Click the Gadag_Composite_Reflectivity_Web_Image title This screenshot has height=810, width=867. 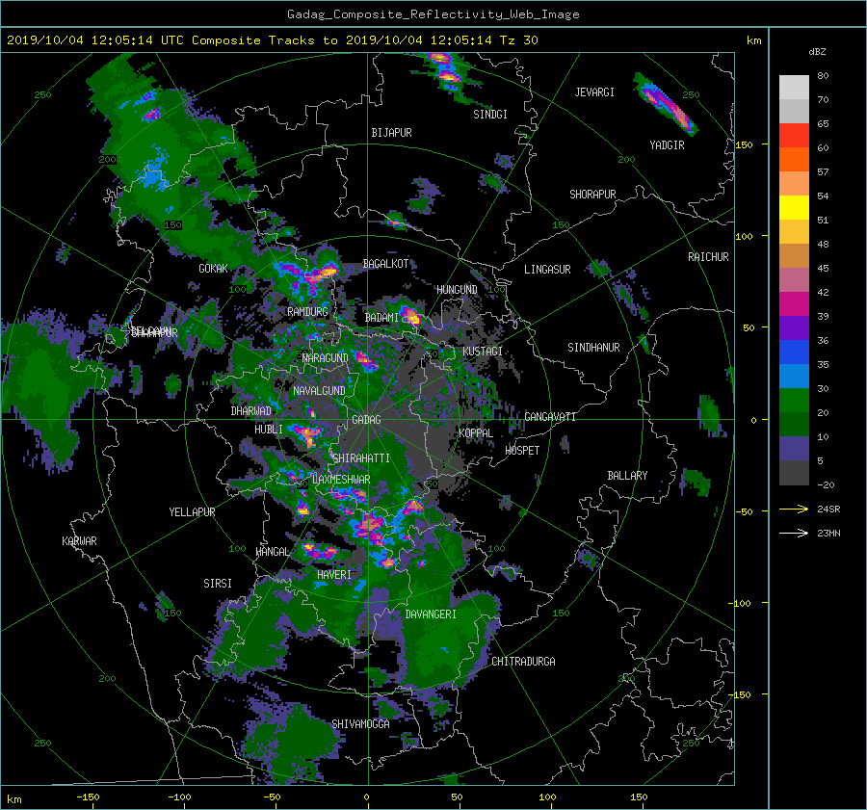[433, 14]
